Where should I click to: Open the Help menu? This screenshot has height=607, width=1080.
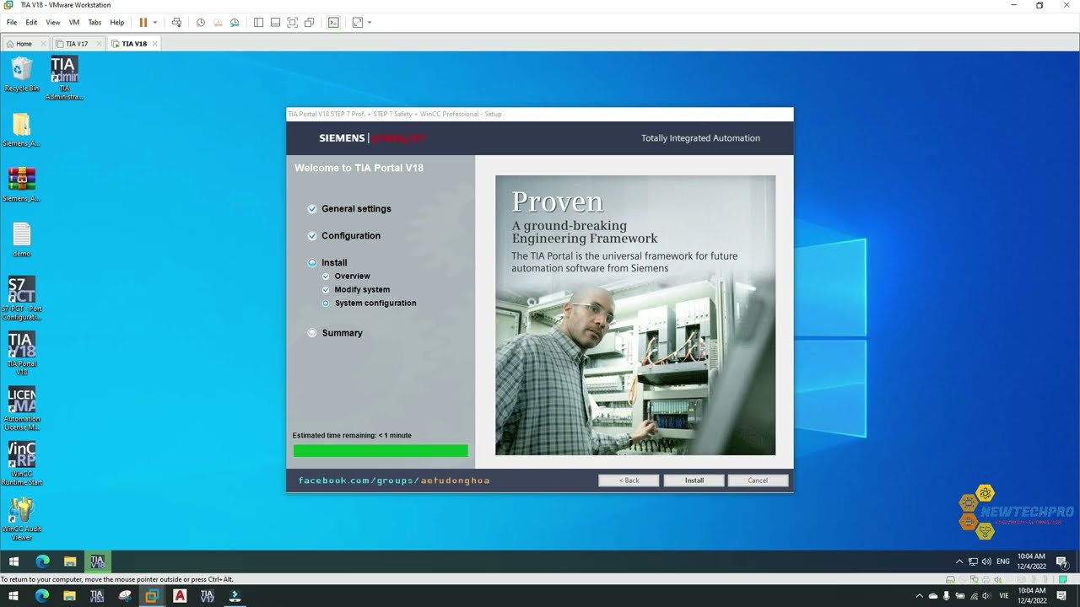[x=117, y=23]
